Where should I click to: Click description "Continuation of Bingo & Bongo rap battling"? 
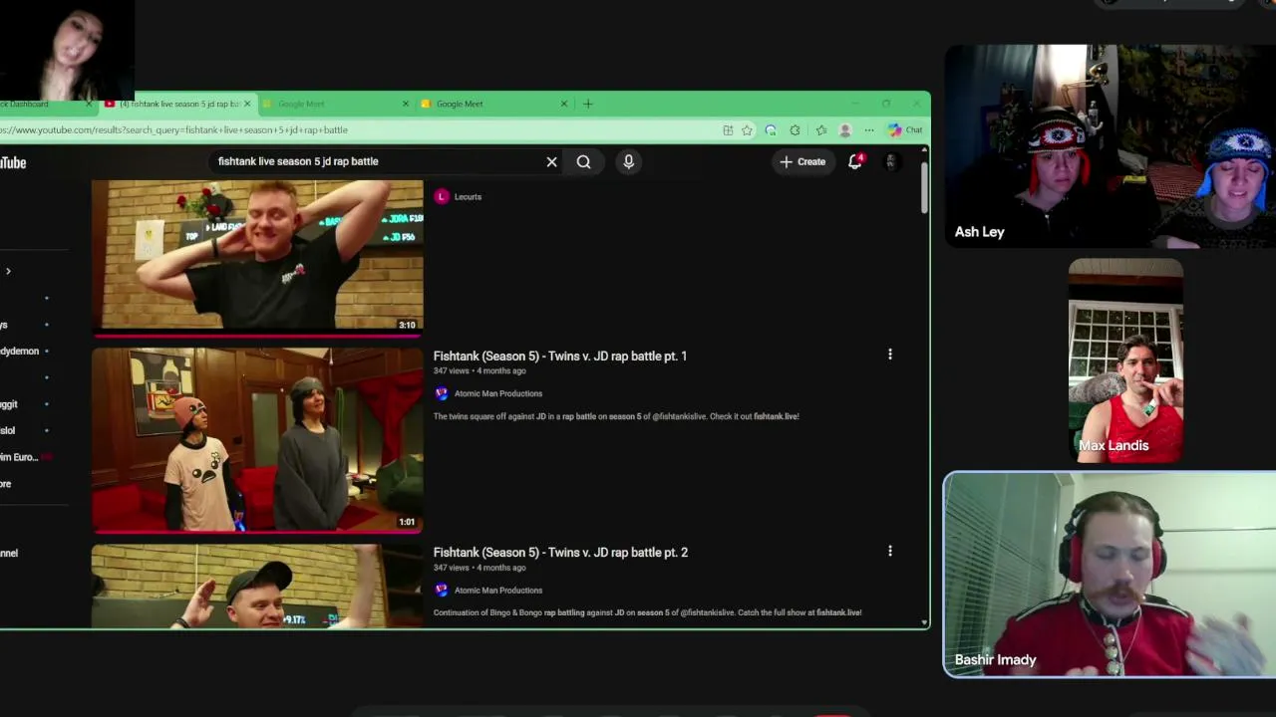647,612
